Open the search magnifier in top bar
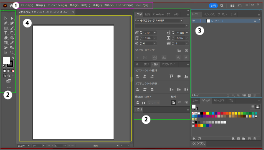 pos(222,5)
